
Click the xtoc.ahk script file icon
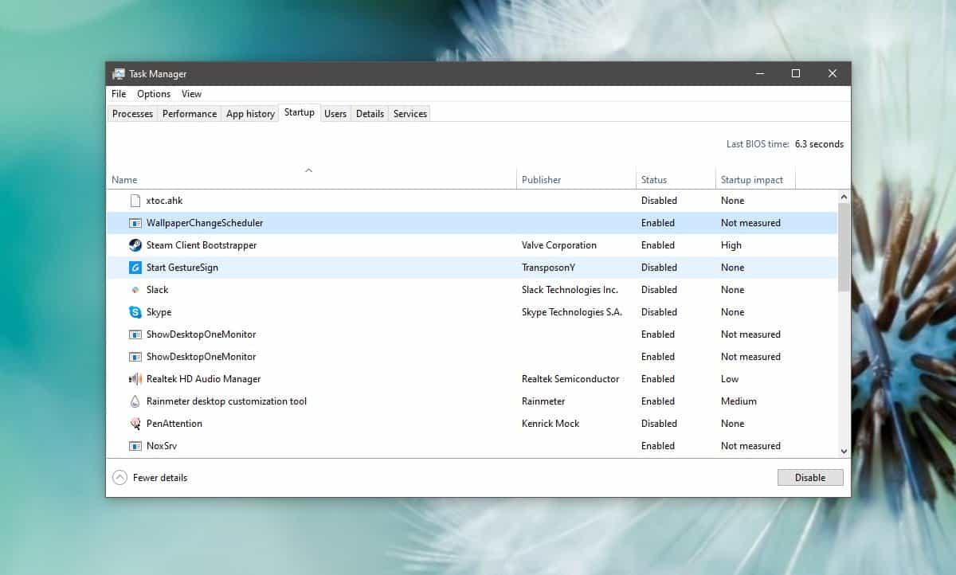pyautogui.click(x=135, y=201)
